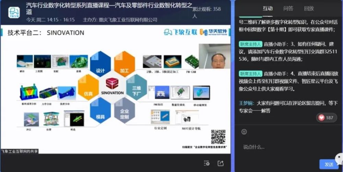Click the 行业定制 thumbnail image

[160, 117]
